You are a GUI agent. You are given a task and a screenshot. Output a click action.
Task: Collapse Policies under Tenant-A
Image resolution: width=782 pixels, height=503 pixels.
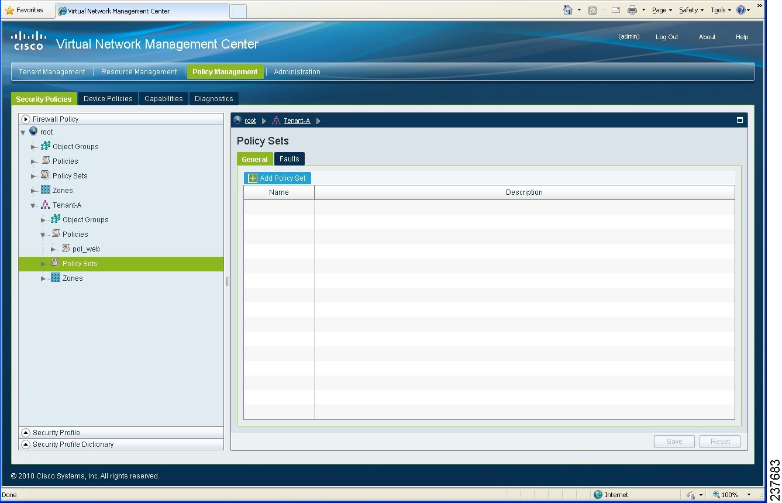coord(43,234)
